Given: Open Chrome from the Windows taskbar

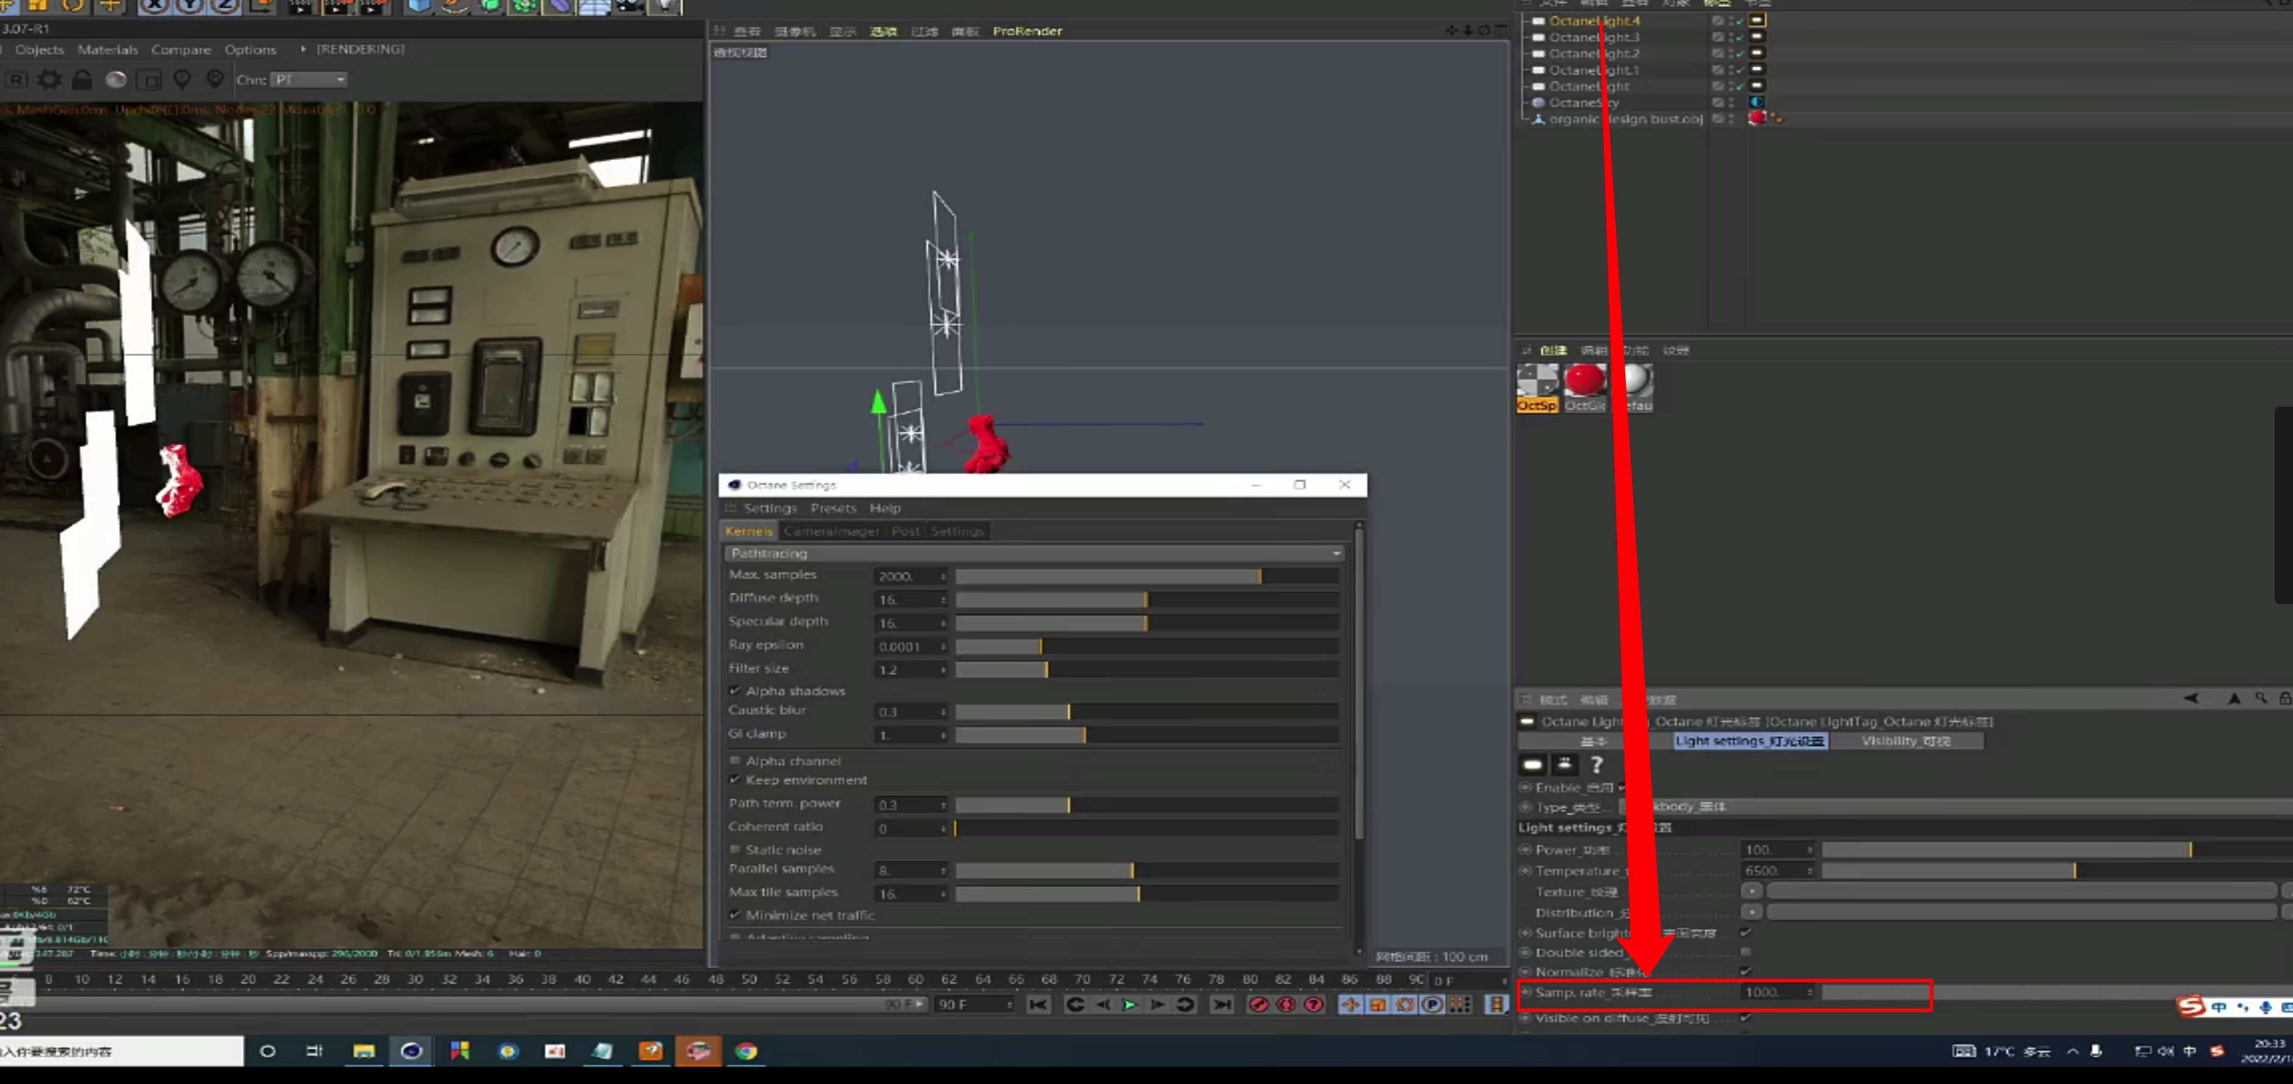Looking at the screenshot, I should click(x=746, y=1051).
